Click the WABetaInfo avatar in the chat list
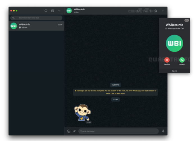 (x=14, y=26)
